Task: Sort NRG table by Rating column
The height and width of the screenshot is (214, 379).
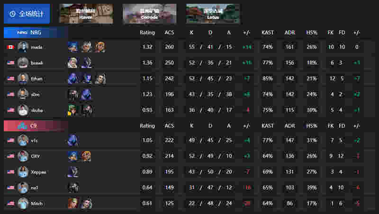Action: [x=147, y=33]
